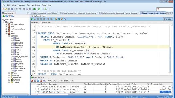Image resolution: width=175 pixels, height=98 pixels.
Task: Switch to Crea Tablas.sql tab
Action: click(45, 13)
